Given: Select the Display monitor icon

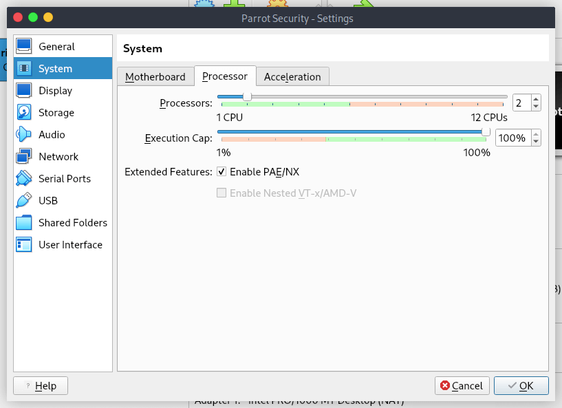Looking at the screenshot, I should (24, 91).
